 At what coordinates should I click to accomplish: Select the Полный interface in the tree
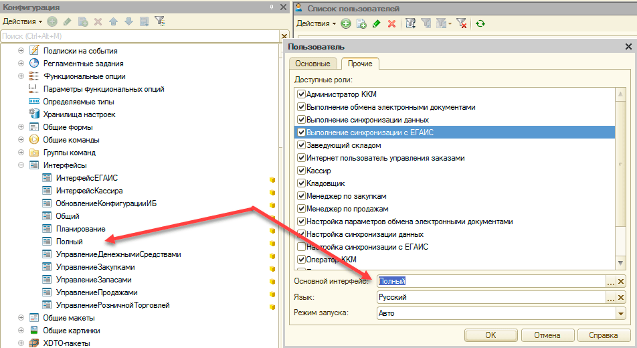coord(69,242)
